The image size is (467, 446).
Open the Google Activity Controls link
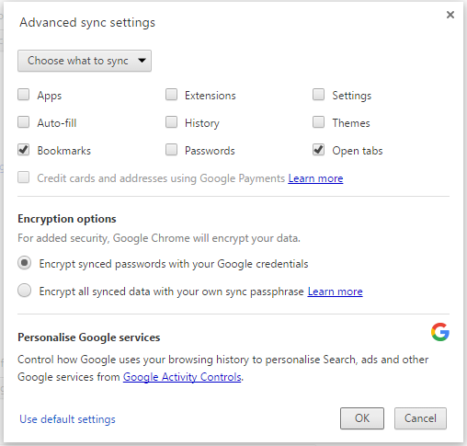click(182, 377)
